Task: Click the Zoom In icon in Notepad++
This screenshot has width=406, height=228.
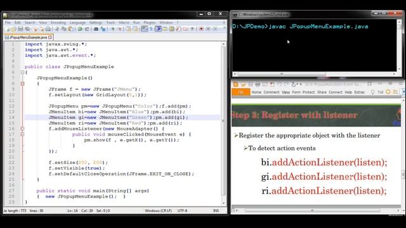Action: tap(113, 29)
